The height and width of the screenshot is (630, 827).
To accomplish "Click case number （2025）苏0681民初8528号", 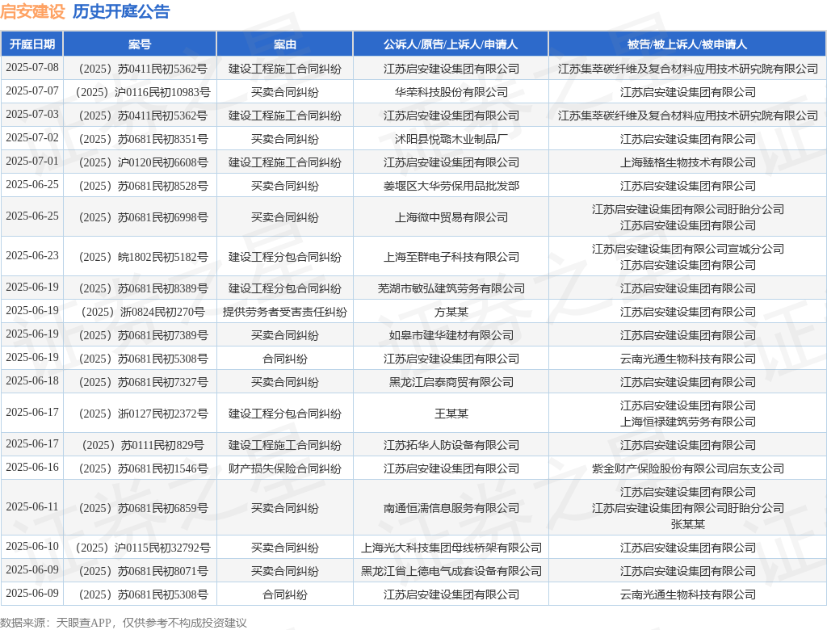I will click(140, 186).
